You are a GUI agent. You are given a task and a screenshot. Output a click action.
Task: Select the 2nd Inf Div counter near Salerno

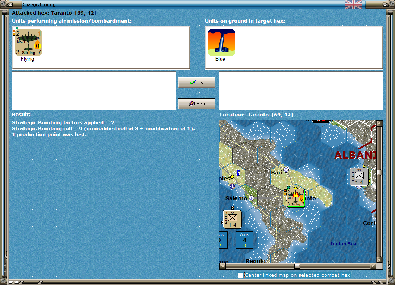coord(232,219)
